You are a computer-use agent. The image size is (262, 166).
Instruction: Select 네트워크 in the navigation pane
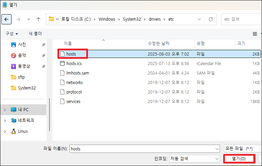(22, 120)
